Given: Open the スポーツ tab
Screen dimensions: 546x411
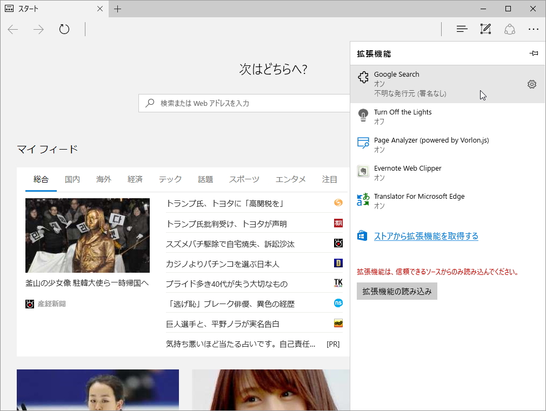Looking at the screenshot, I should coord(244,179).
